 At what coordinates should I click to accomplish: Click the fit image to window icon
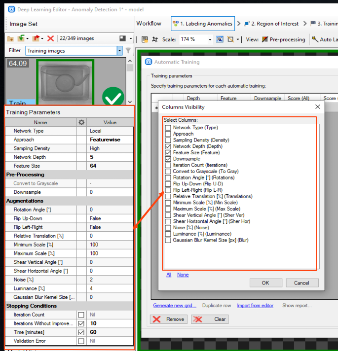(220, 39)
